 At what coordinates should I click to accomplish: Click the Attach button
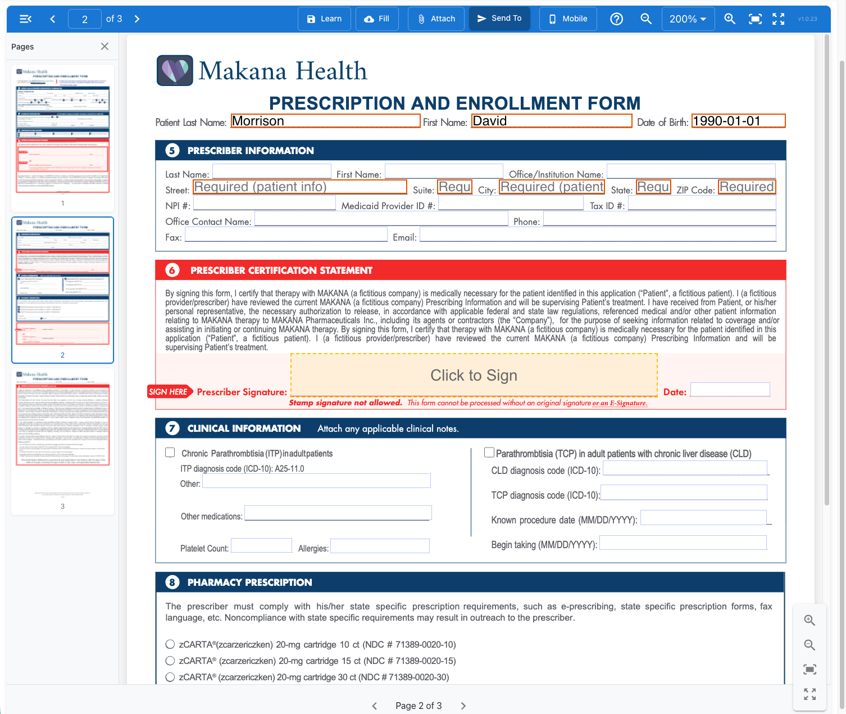pyautogui.click(x=436, y=19)
